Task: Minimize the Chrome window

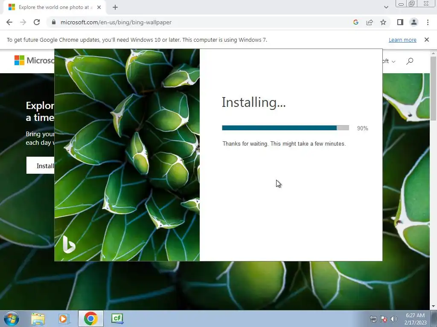Action: point(401,3)
